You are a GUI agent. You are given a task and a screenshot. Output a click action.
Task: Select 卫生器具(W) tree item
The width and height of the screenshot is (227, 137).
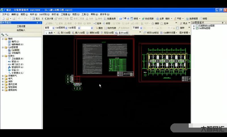point(17,59)
